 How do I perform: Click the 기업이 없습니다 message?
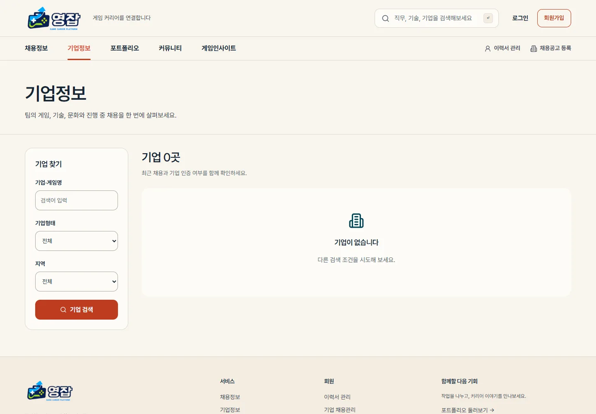(356, 243)
